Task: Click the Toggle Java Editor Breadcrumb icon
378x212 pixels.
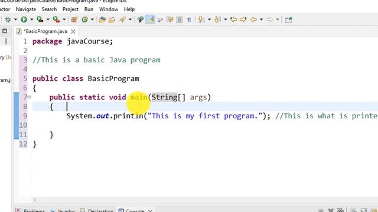Action: [x=141, y=19]
